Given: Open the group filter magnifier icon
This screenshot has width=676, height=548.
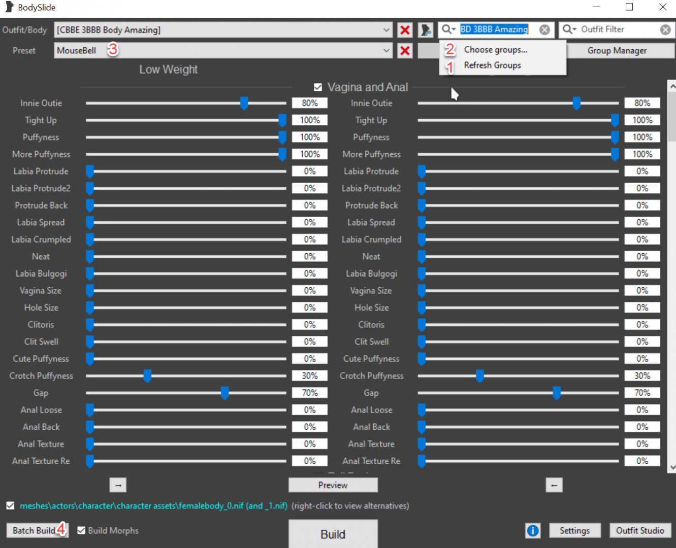Looking at the screenshot, I should 448,29.
